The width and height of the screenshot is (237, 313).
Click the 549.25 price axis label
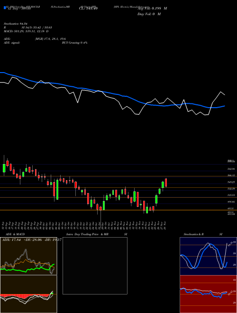231,182
